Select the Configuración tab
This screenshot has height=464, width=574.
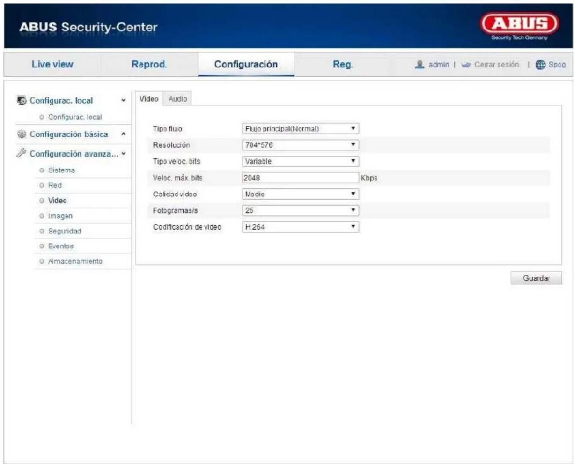pos(246,64)
